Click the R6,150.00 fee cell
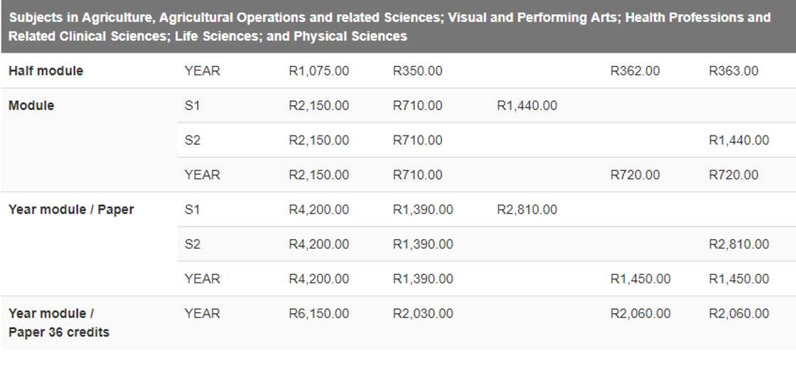 pyautogui.click(x=318, y=313)
